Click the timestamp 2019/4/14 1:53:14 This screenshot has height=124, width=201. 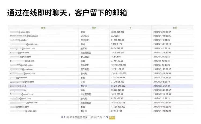pyautogui.click(x=163, y=48)
